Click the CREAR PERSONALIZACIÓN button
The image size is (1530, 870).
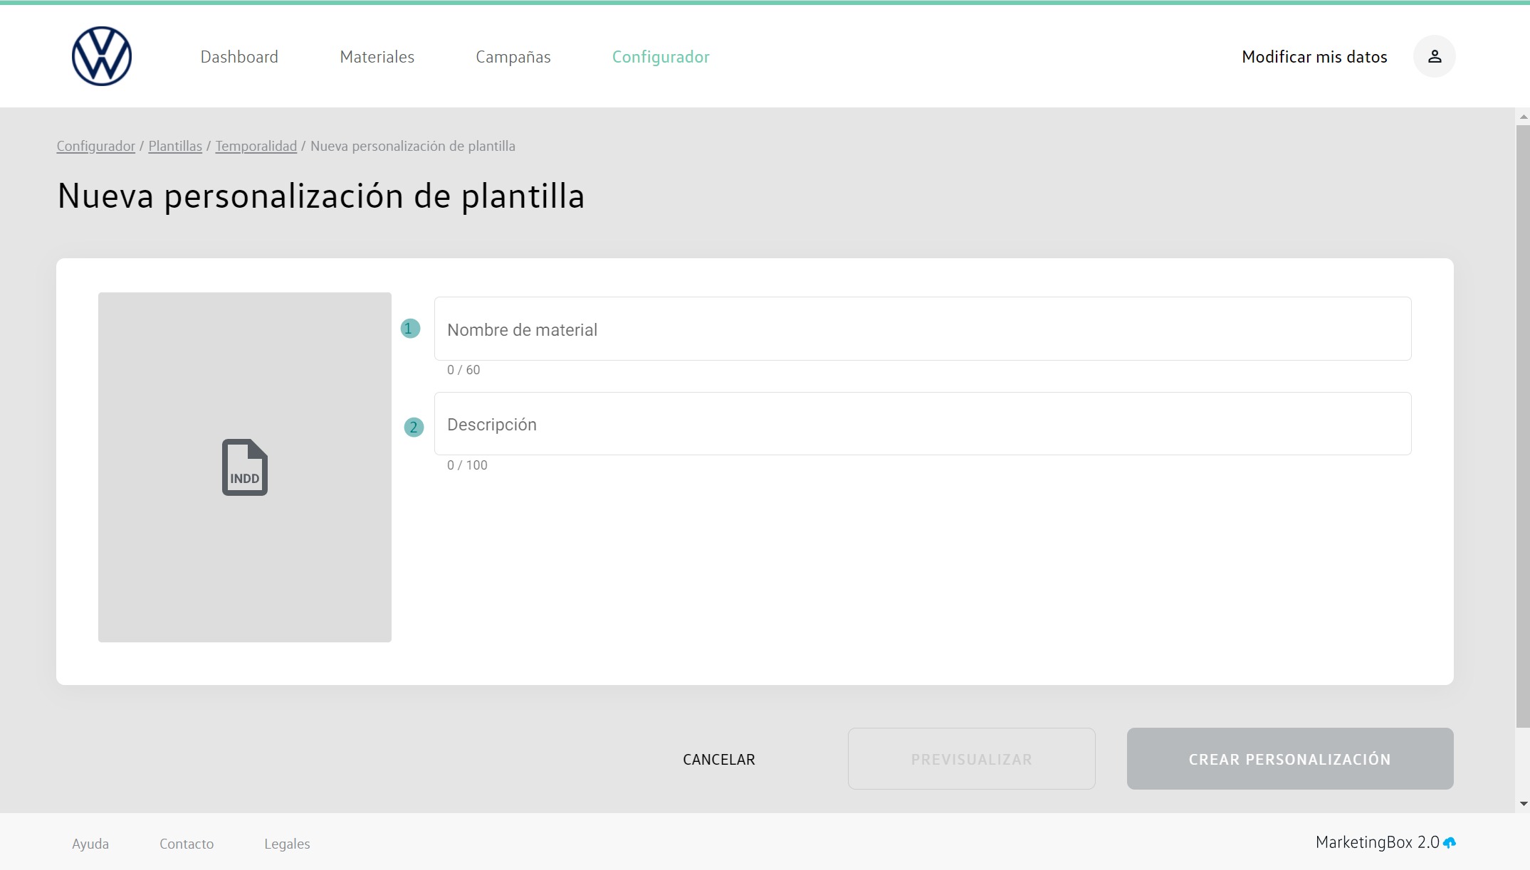1289,759
